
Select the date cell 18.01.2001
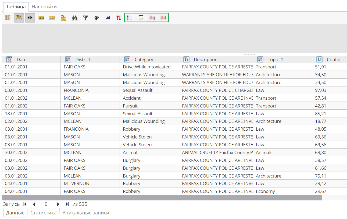[31, 114]
